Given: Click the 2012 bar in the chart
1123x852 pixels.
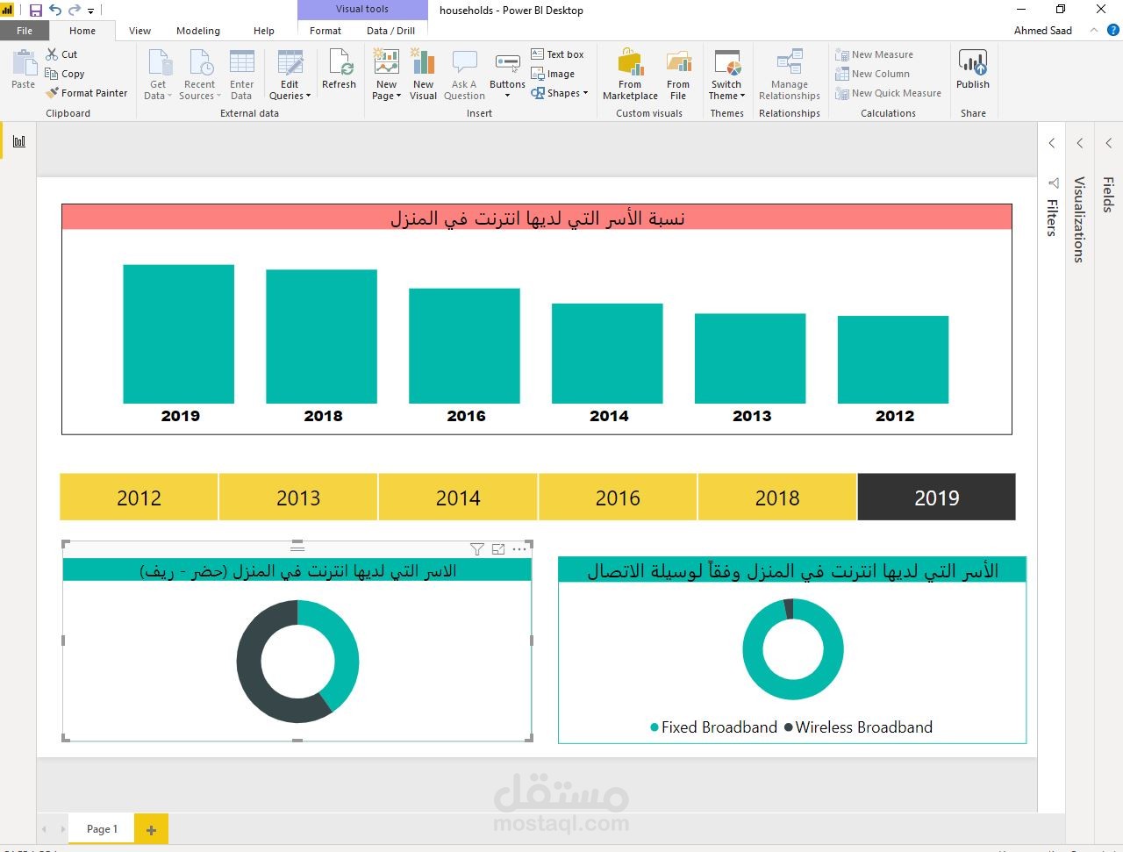Looking at the screenshot, I should 893,360.
